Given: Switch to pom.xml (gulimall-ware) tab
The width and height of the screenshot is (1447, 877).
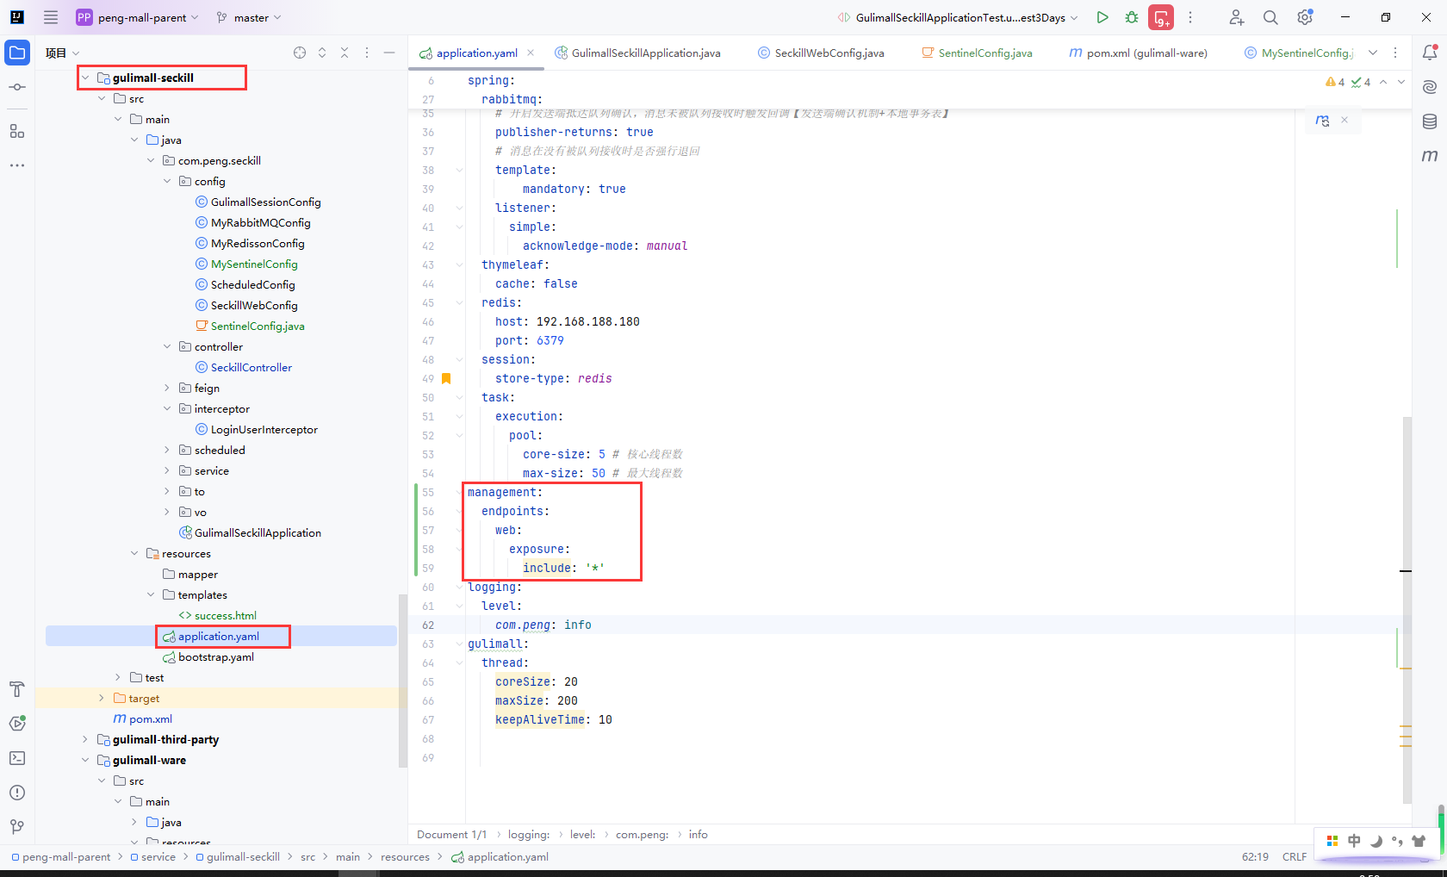Looking at the screenshot, I should [x=1139, y=53].
